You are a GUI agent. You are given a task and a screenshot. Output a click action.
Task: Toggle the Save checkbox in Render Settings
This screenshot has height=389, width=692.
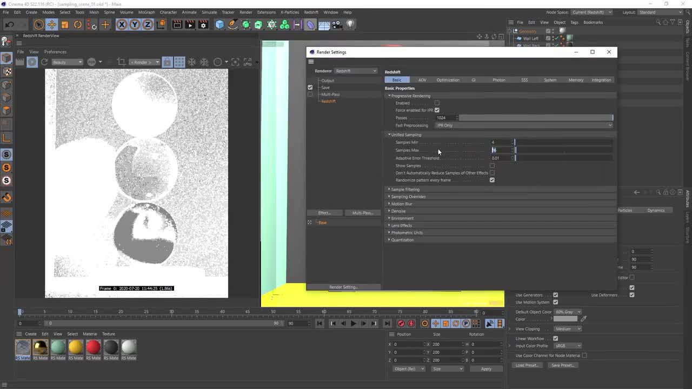[x=310, y=87]
